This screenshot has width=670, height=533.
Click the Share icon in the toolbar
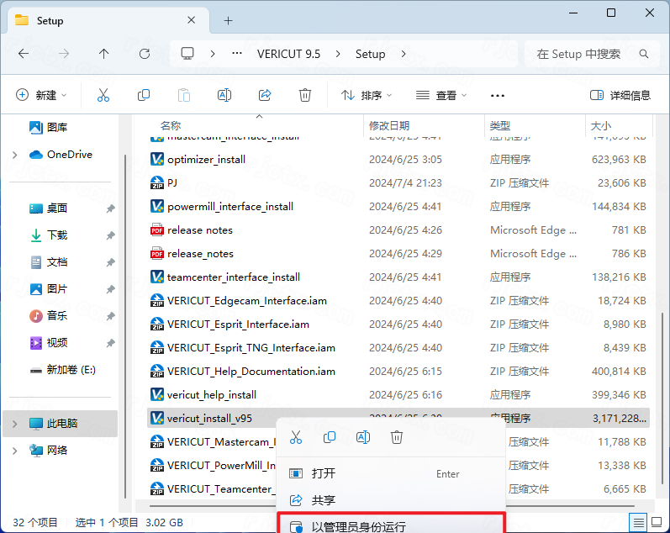click(x=265, y=95)
